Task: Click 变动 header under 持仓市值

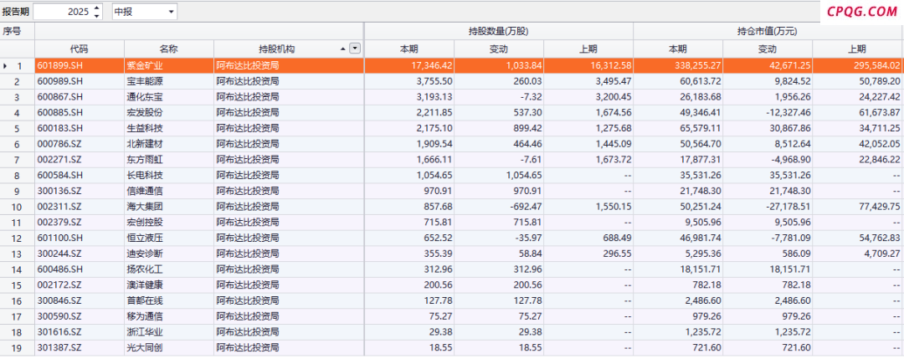Action: (x=768, y=49)
